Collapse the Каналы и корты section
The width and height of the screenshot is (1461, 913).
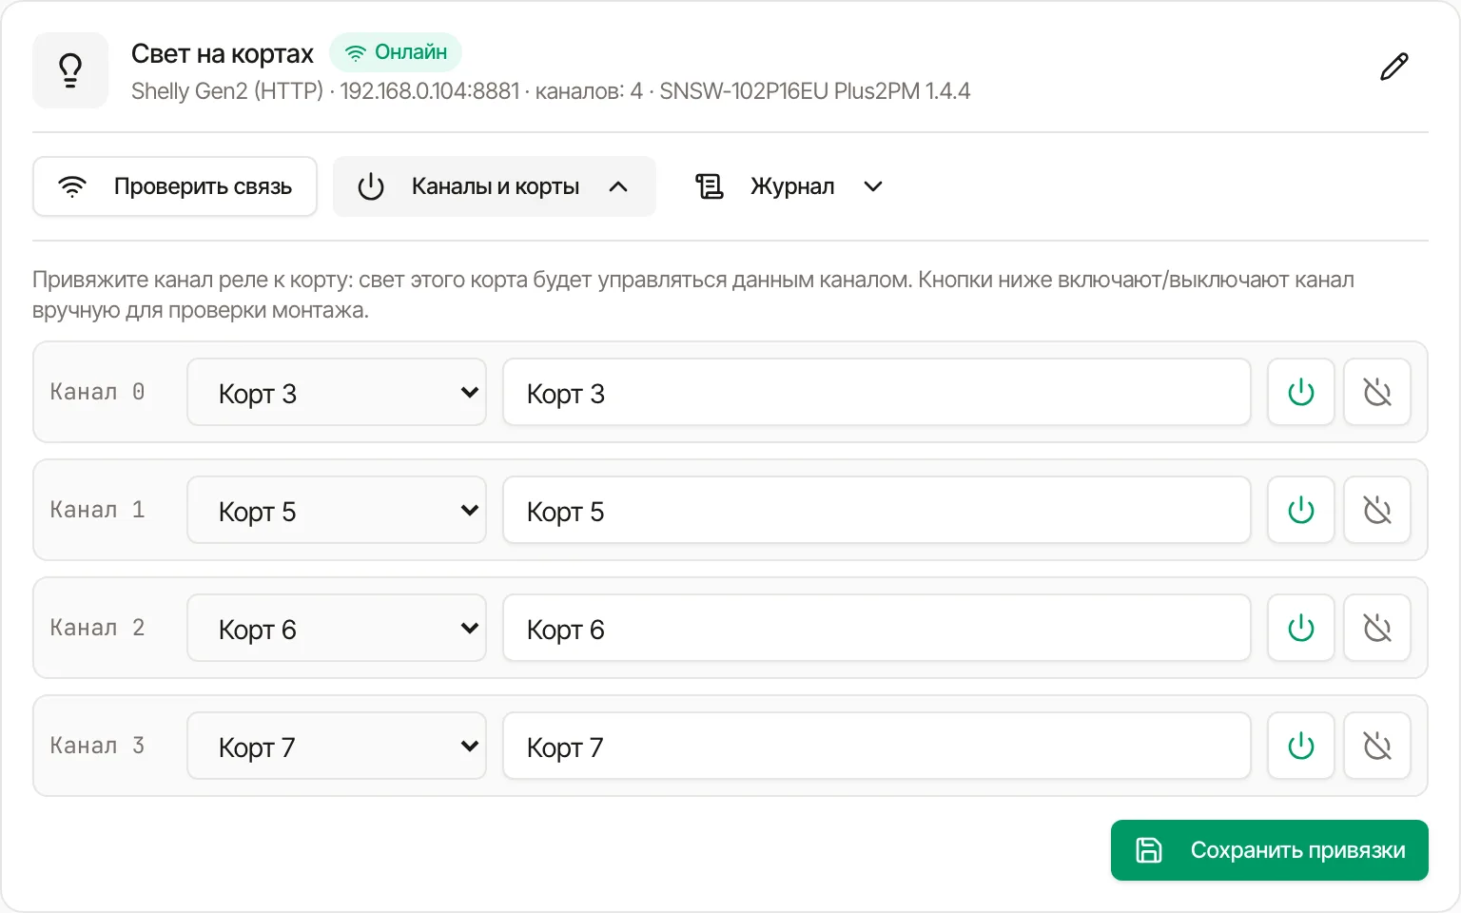[495, 186]
